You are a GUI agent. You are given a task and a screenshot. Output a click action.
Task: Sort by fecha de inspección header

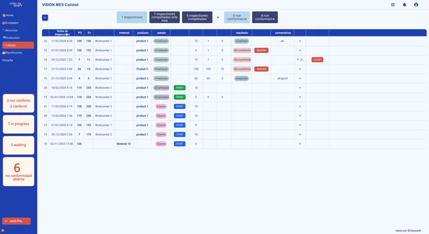pyautogui.click(x=62, y=33)
